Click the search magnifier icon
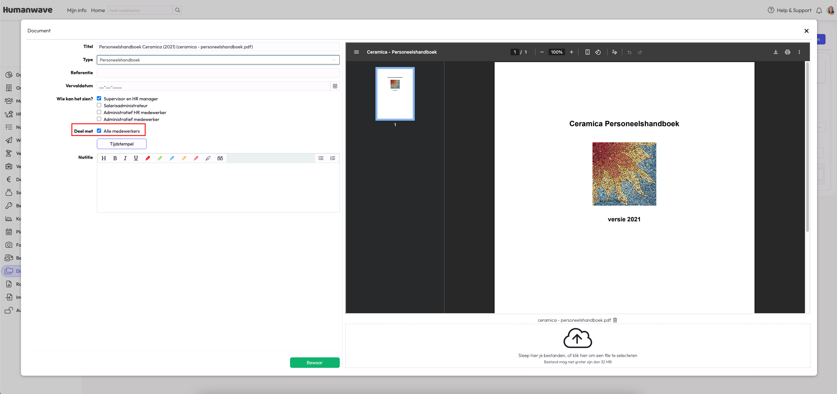Viewport: 837px width, 394px height. click(x=177, y=10)
